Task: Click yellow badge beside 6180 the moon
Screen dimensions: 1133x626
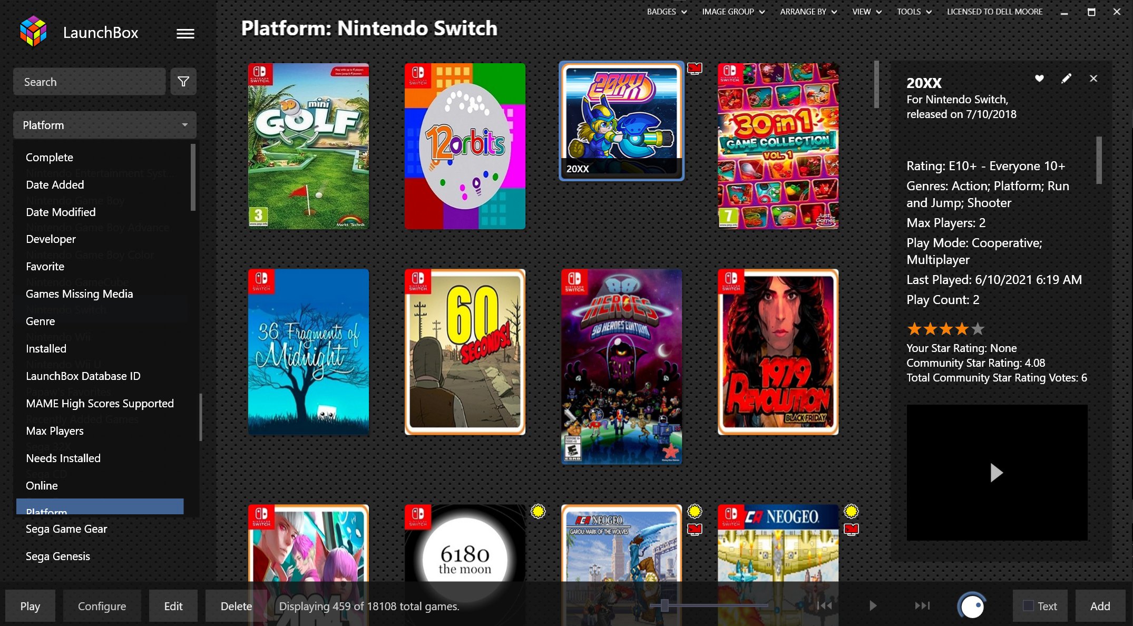Action: coord(538,511)
